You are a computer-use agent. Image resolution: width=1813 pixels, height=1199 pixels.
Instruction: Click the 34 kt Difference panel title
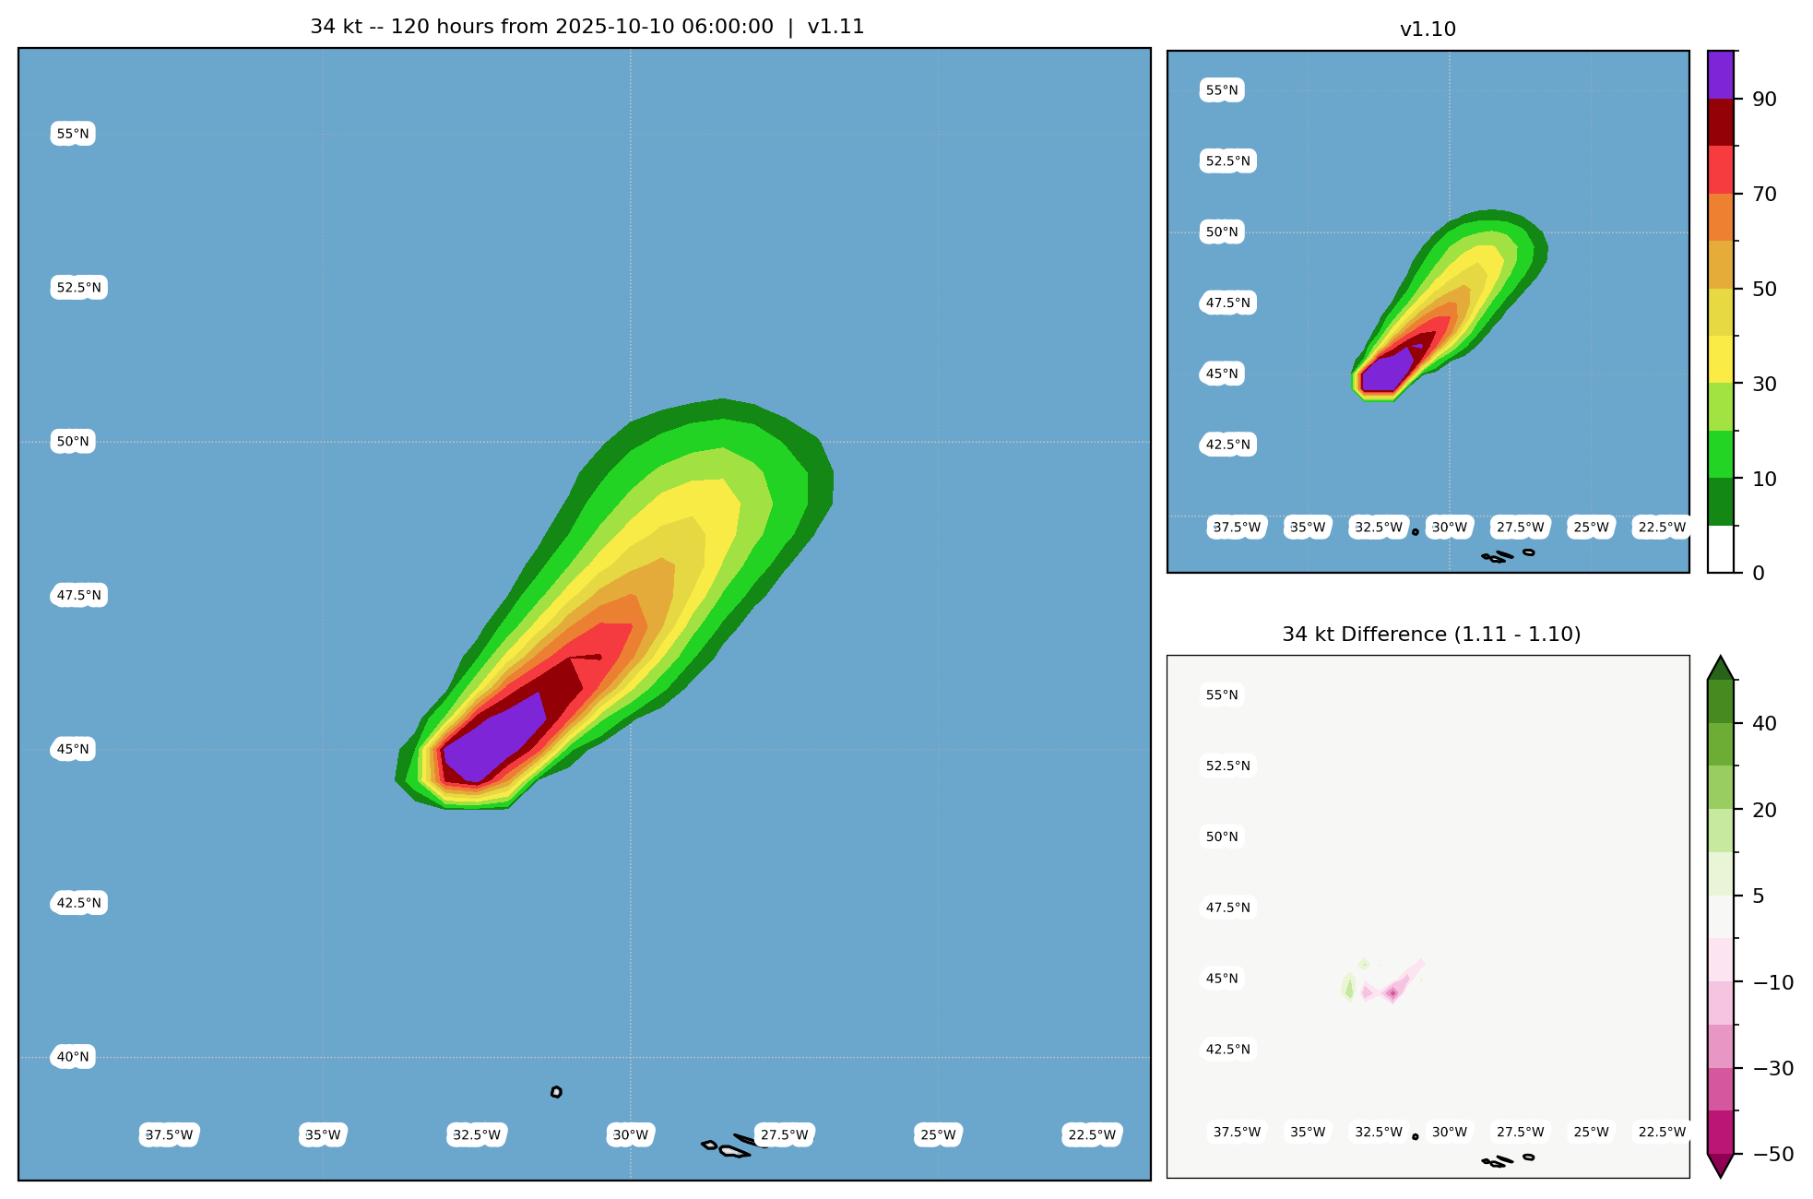click(1430, 635)
